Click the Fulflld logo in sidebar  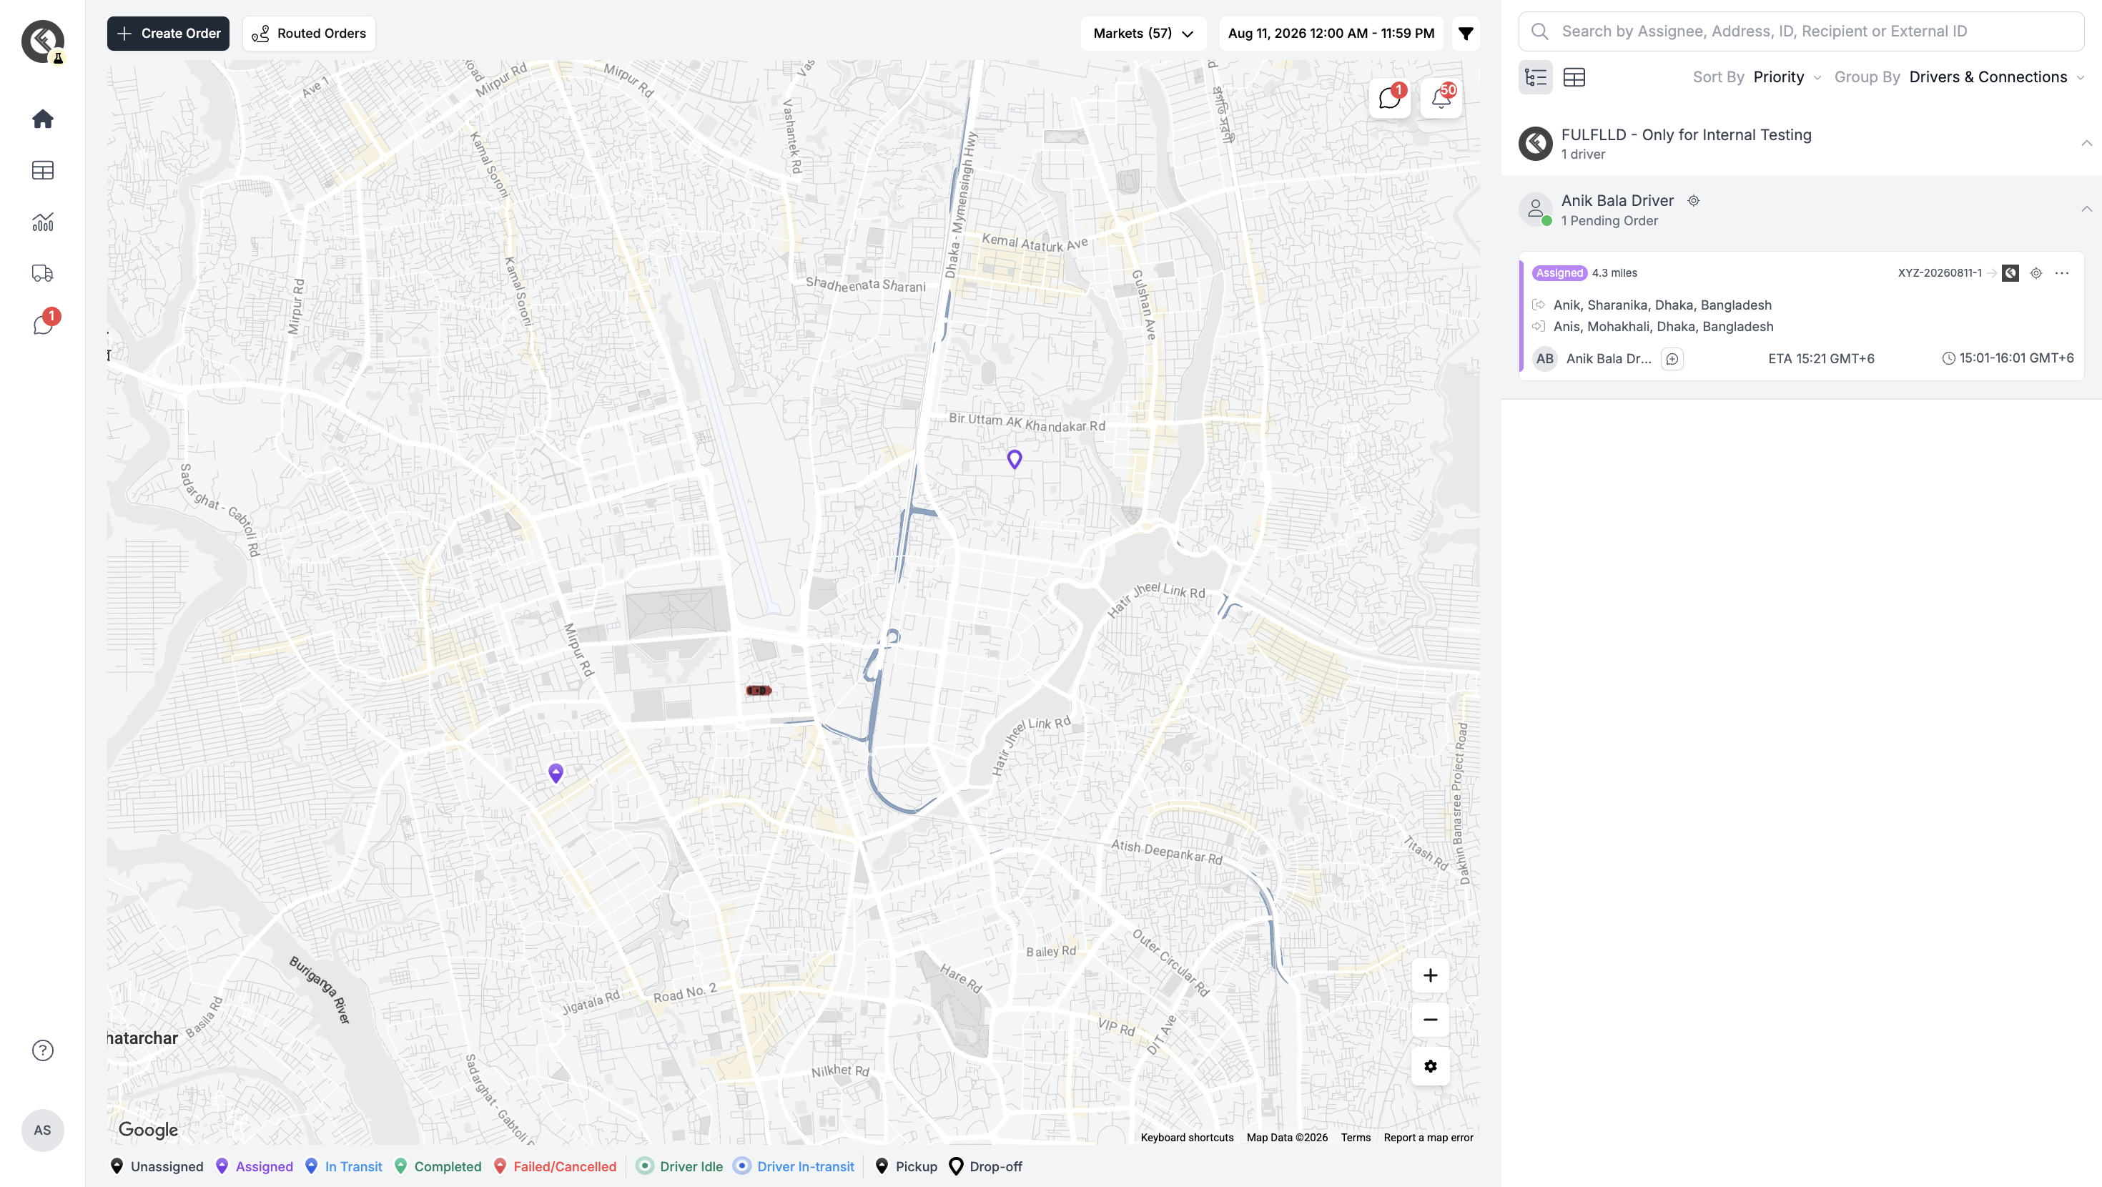42,41
